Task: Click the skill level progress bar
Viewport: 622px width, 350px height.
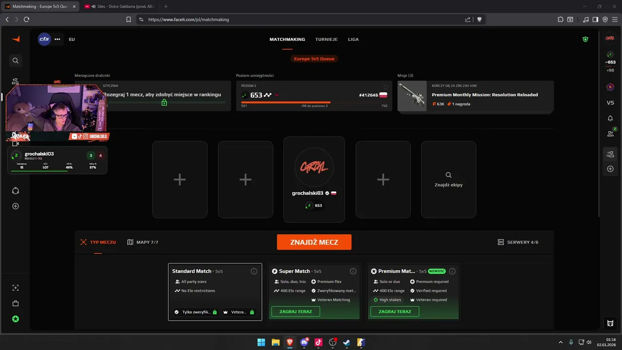Action: [x=314, y=102]
